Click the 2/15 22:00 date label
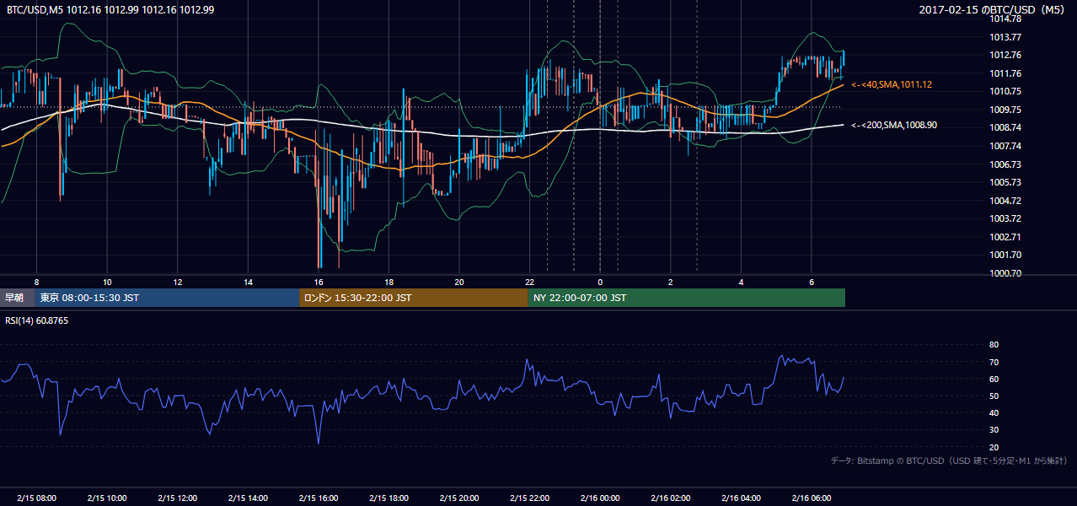 [x=529, y=498]
